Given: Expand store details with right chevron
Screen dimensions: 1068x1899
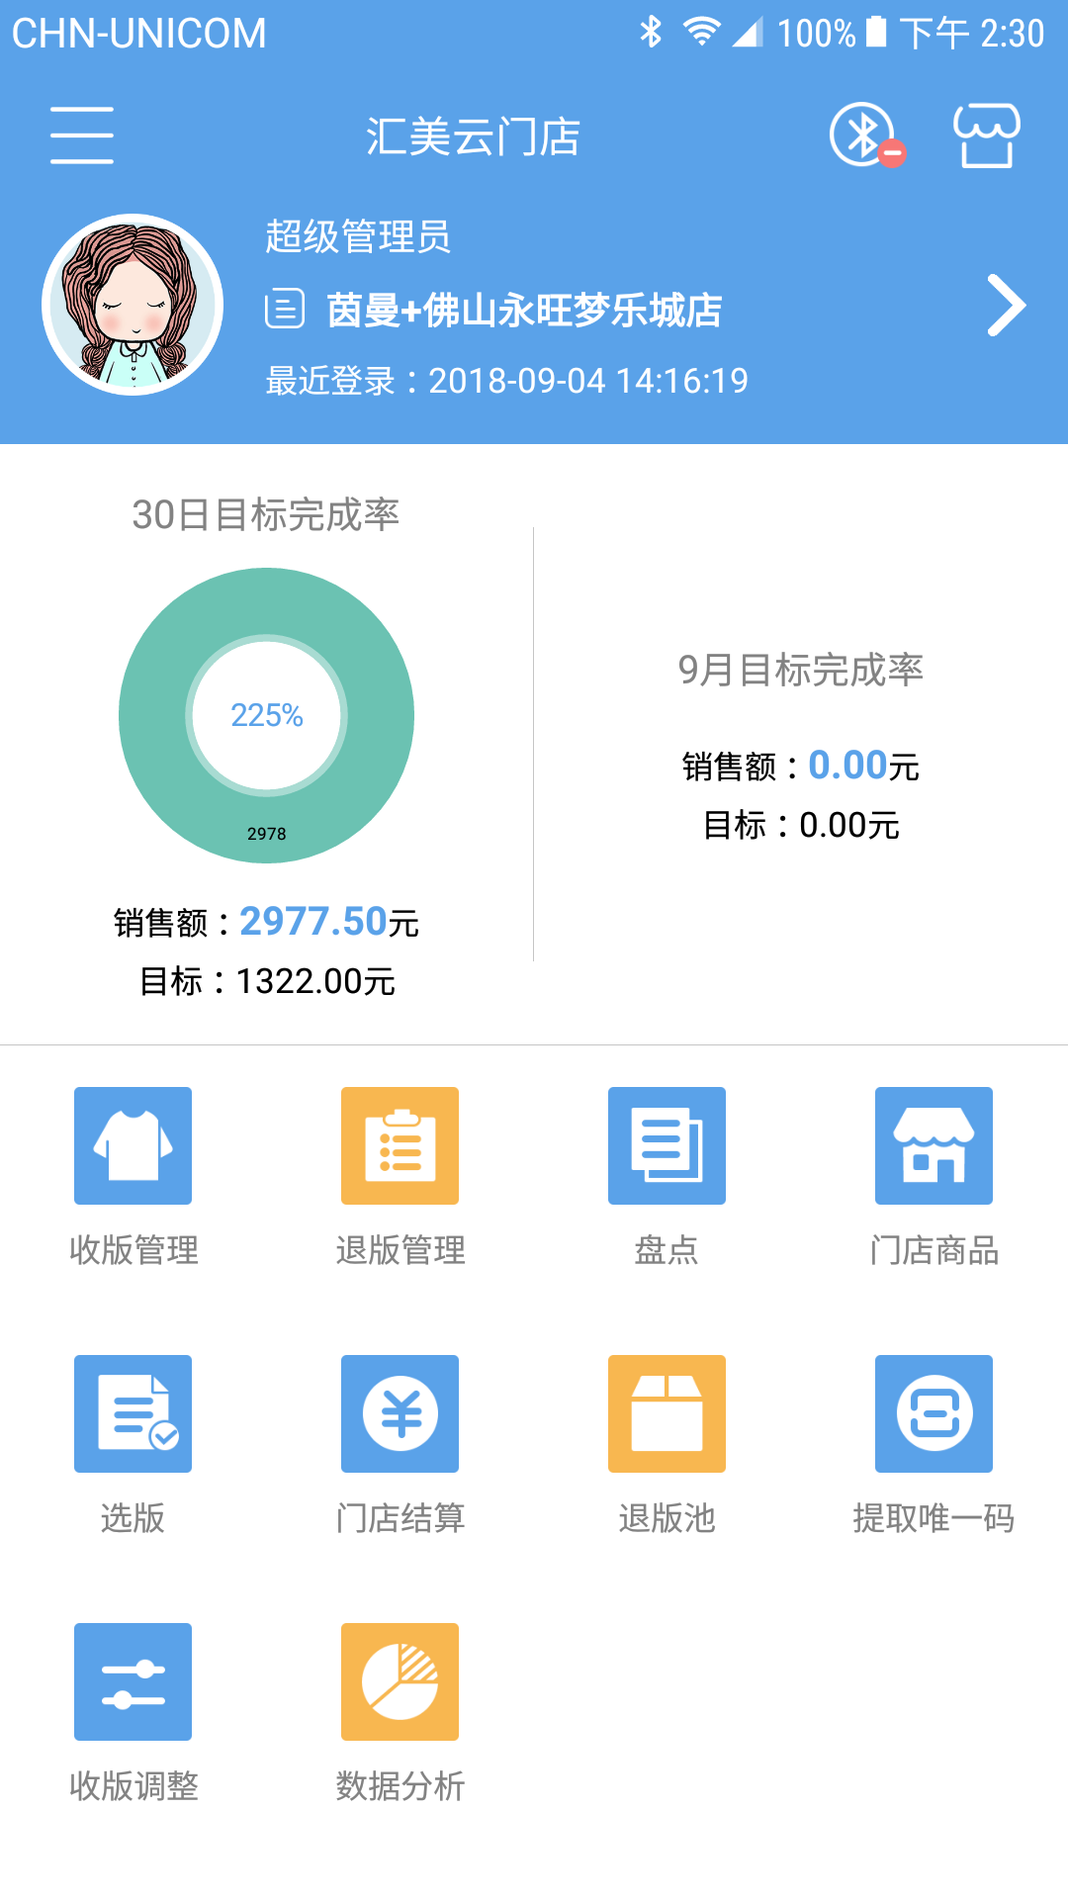Looking at the screenshot, I should 1006,306.
